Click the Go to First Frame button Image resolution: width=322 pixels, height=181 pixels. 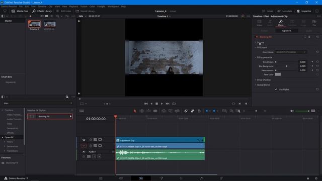(x=146, y=104)
